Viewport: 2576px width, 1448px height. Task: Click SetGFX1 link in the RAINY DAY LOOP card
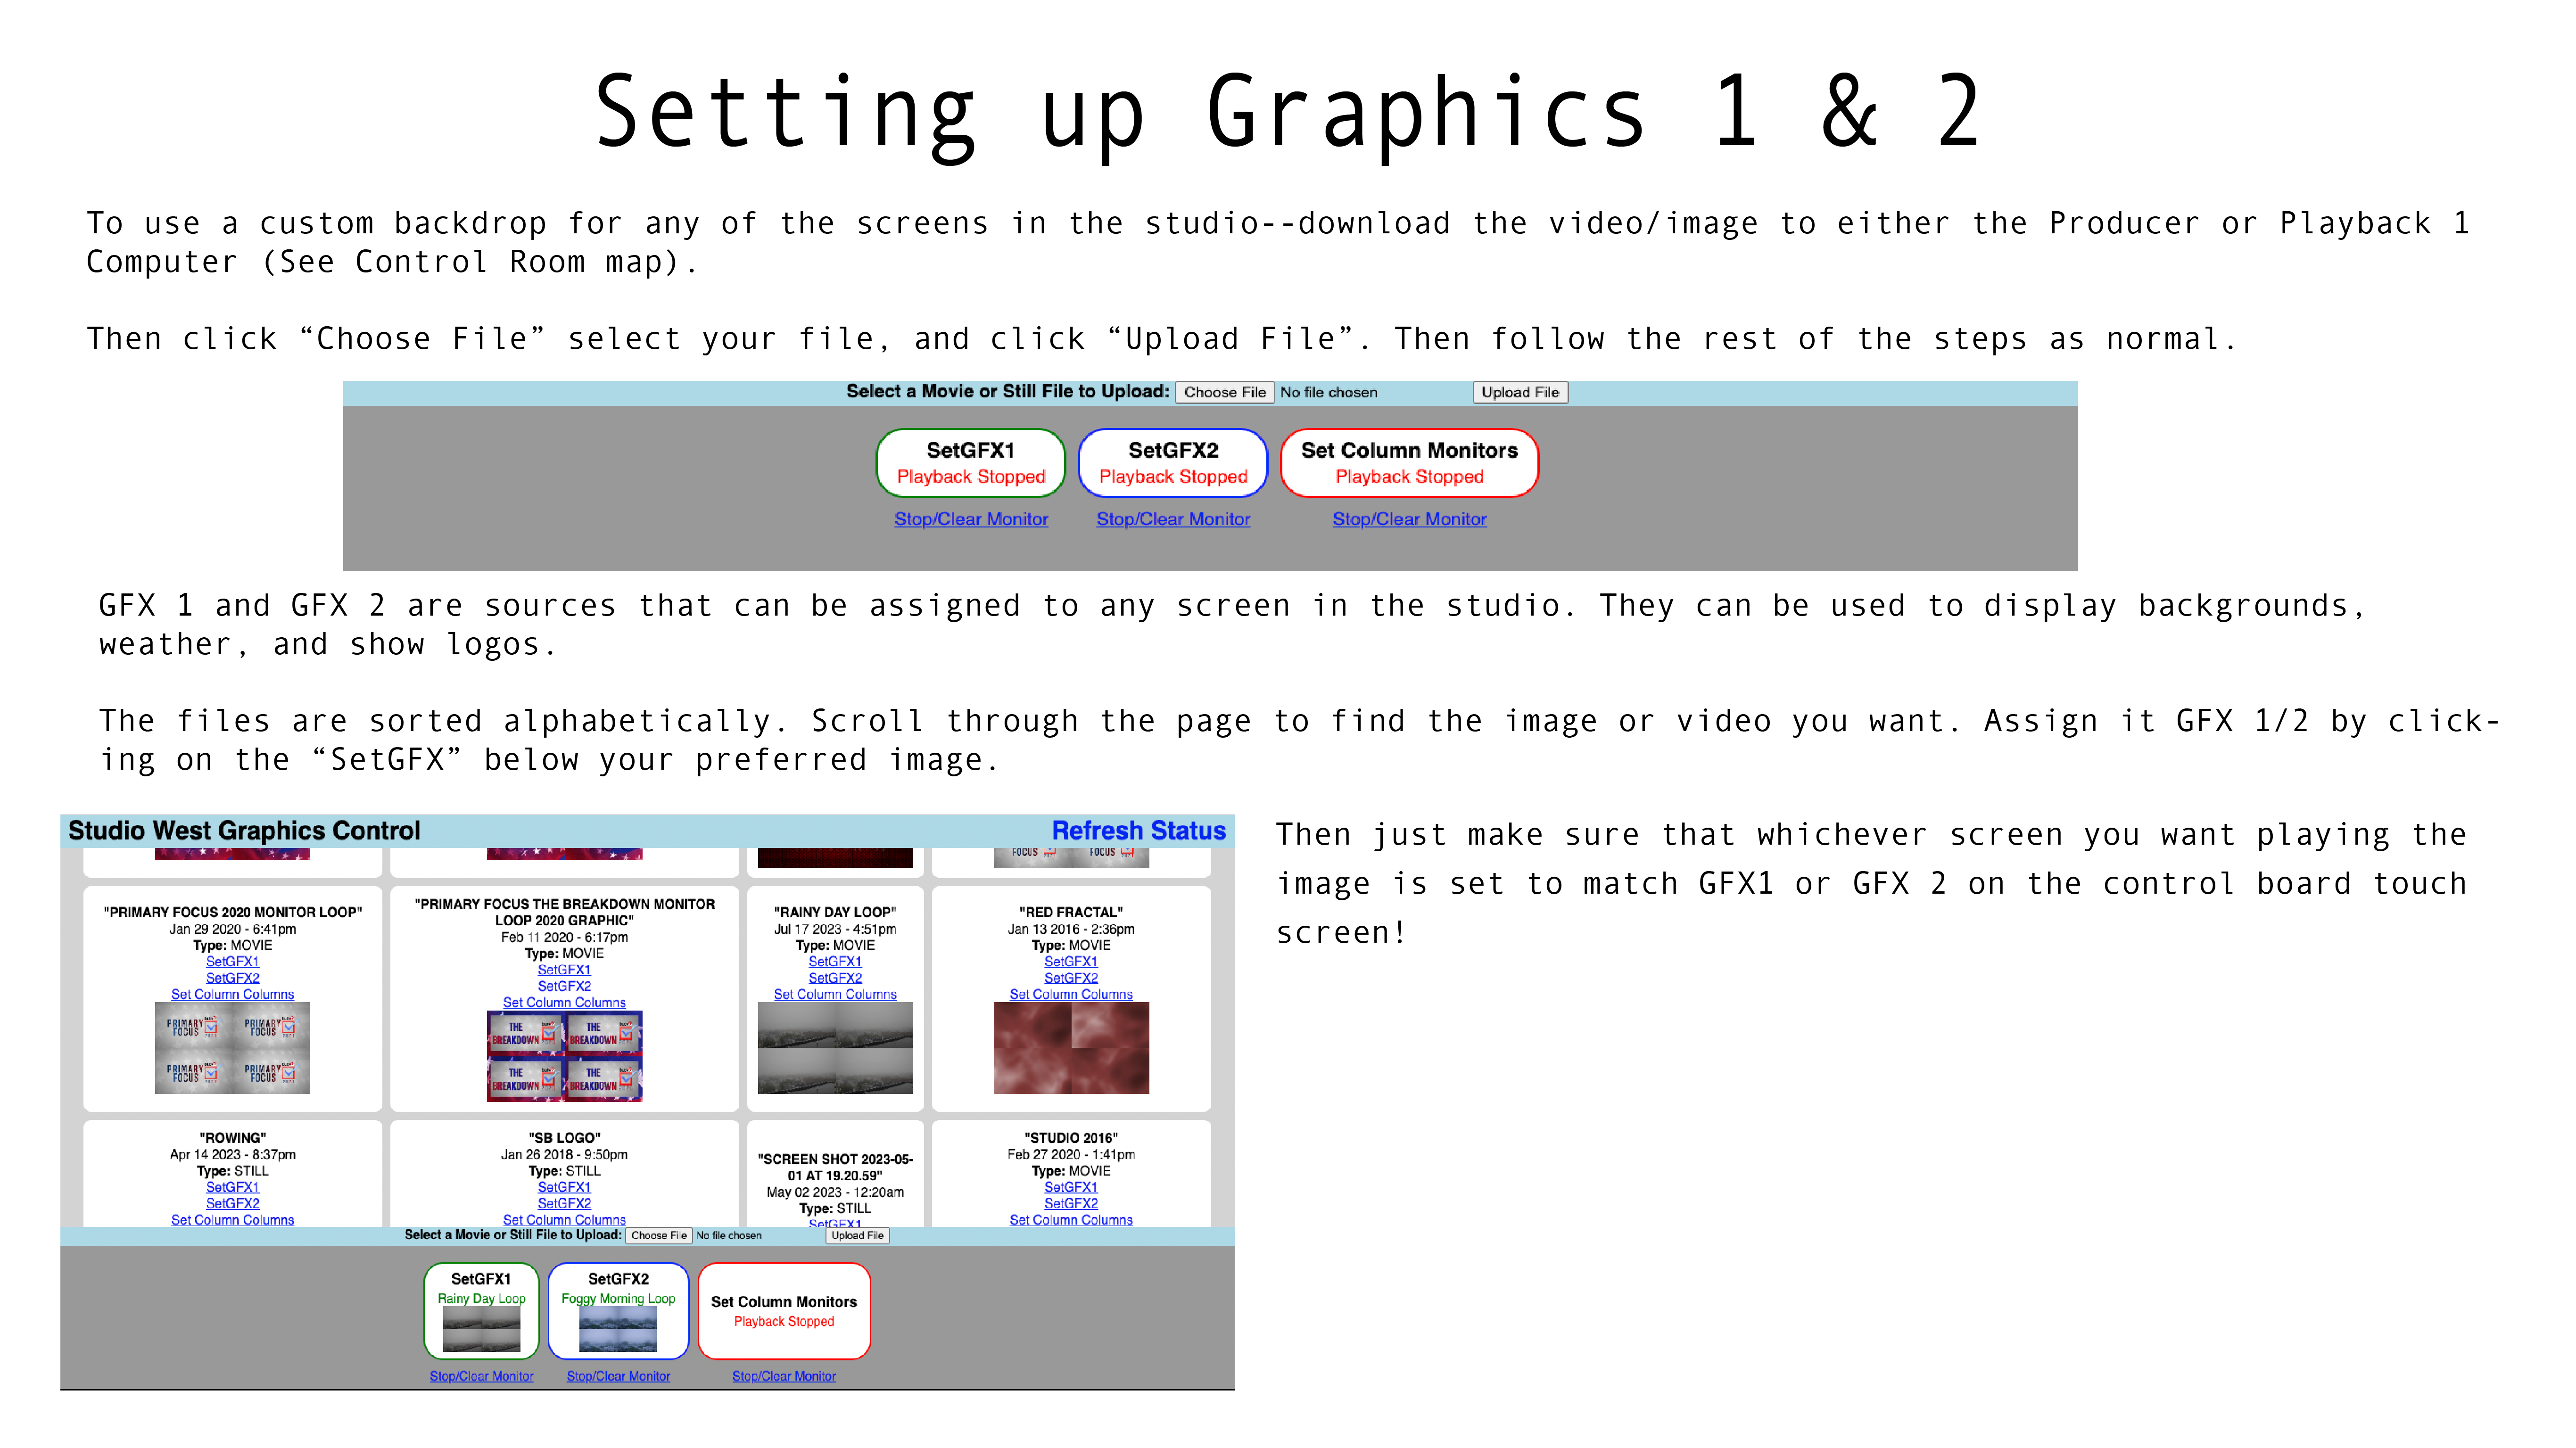pyautogui.click(x=835, y=962)
